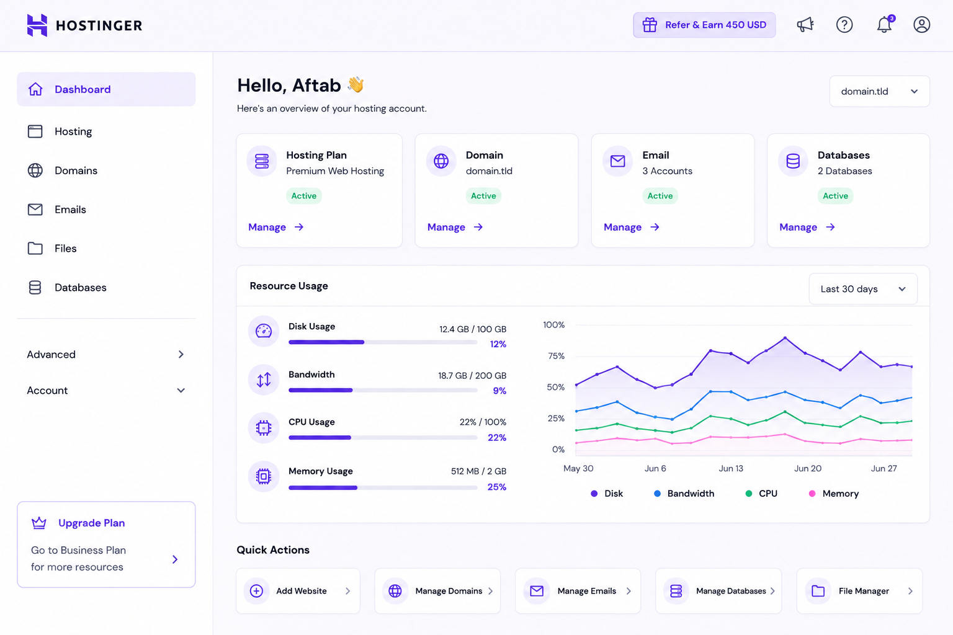
Task: Click the arrow next to Domain Manage
Action: pyautogui.click(x=478, y=227)
